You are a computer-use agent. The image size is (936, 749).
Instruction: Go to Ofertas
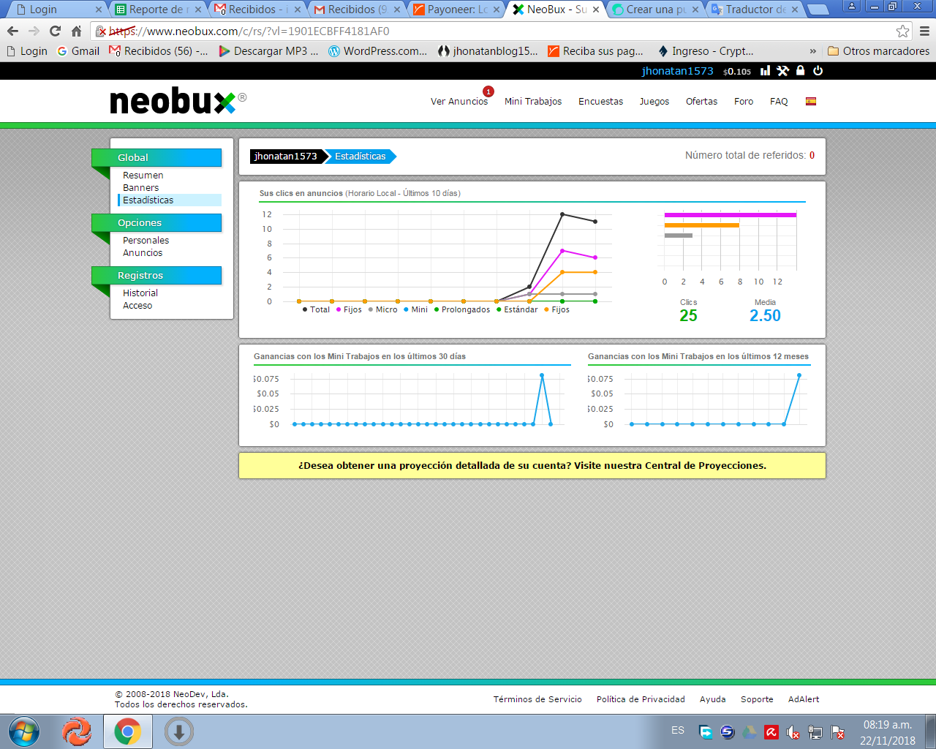(x=702, y=102)
